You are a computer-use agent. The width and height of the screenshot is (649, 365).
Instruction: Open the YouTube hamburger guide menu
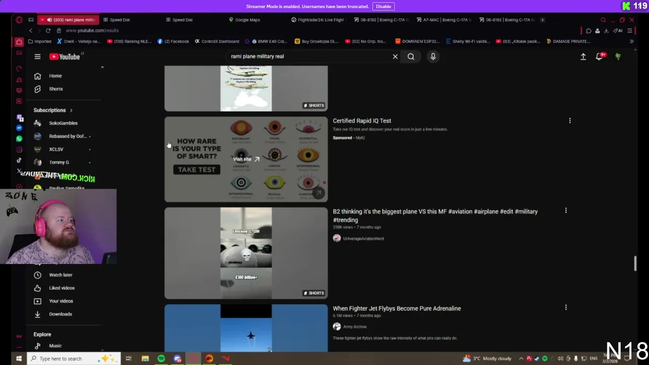38,57
